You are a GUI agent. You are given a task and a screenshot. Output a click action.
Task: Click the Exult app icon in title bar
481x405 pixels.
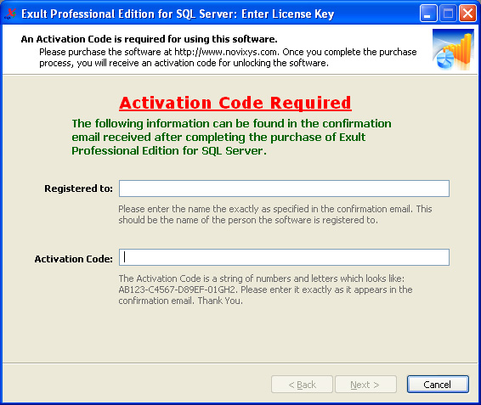(x=11, y=14)
